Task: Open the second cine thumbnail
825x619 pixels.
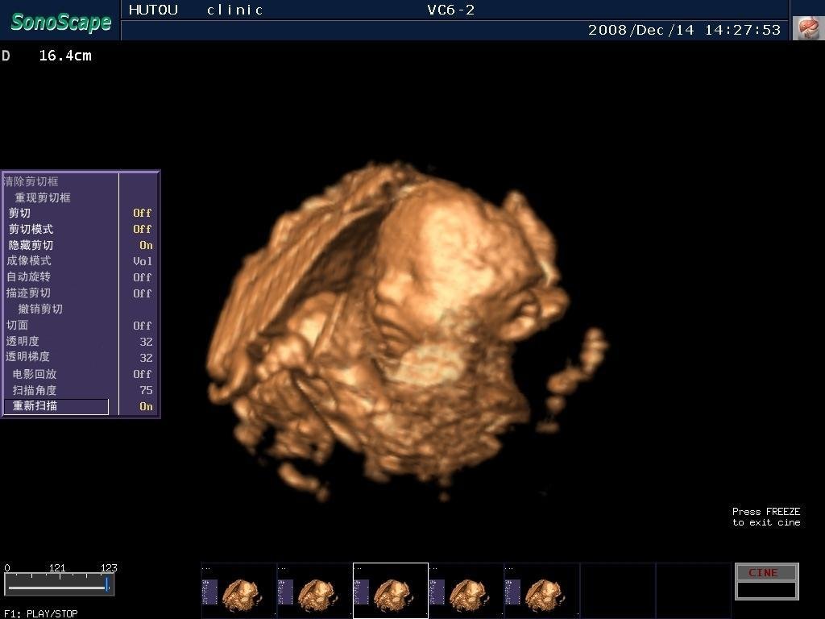Action: click(x=314, y=591)
